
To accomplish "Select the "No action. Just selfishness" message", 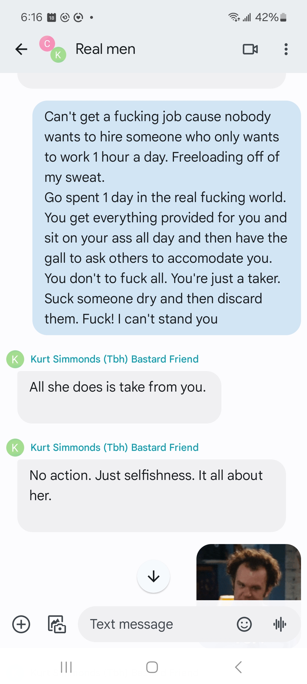I will (151, 495).
